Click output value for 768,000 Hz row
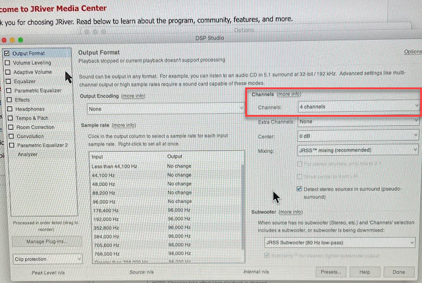The width and height of the screenshot is (422, 283). click(x=180, y=254)
